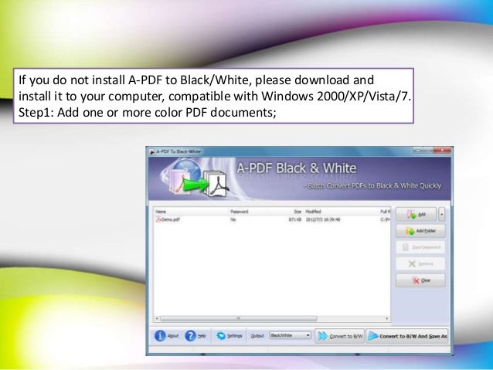Close the A-PDF To Black-White window
The width and height of the screenshot is (493, 370).
[x=442, y=151]
